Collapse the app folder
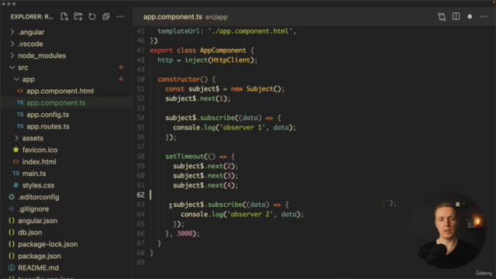 (16, 79)
